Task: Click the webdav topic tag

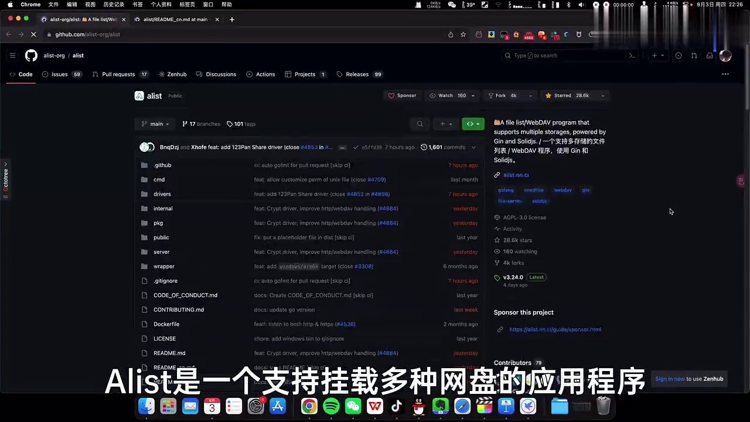Action: [x=562, y=190]
